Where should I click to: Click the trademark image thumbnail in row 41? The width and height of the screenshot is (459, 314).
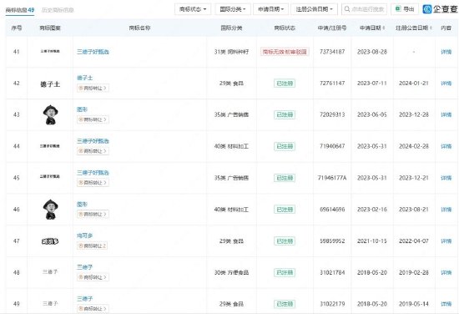(x=50, y=51)
